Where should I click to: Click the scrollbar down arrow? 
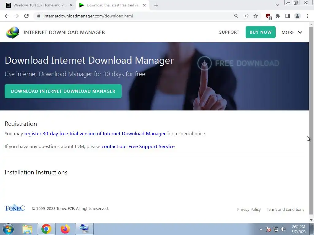311,220
